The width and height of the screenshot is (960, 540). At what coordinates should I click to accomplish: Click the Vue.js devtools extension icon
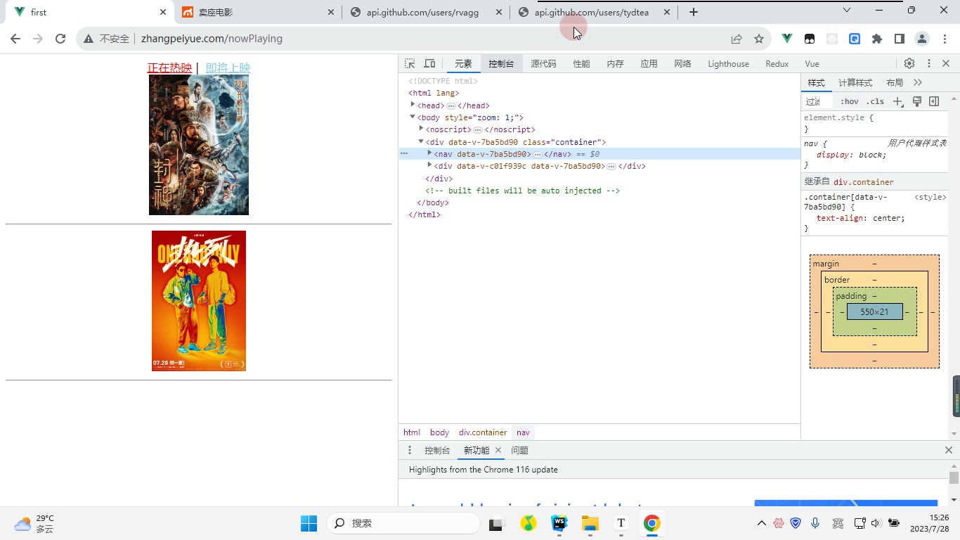(787, 39)
